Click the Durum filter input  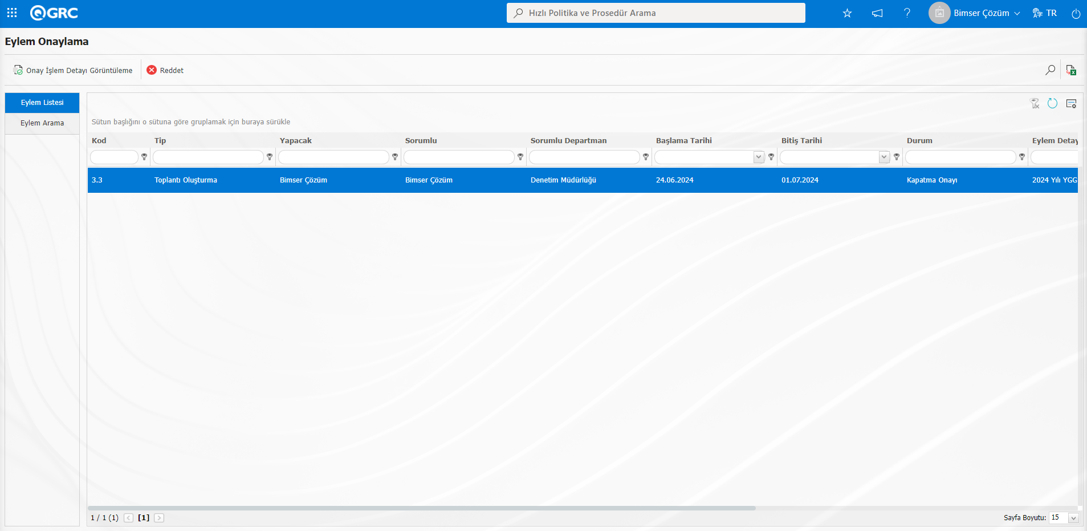pos(960,157)
